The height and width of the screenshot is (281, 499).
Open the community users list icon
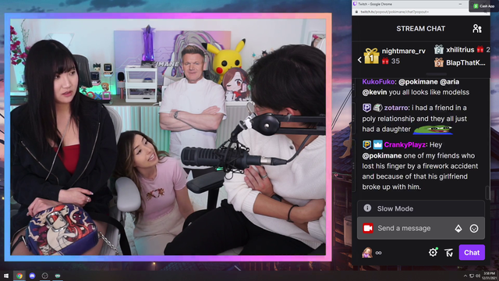pyautogui.click(x=476, y=29)
